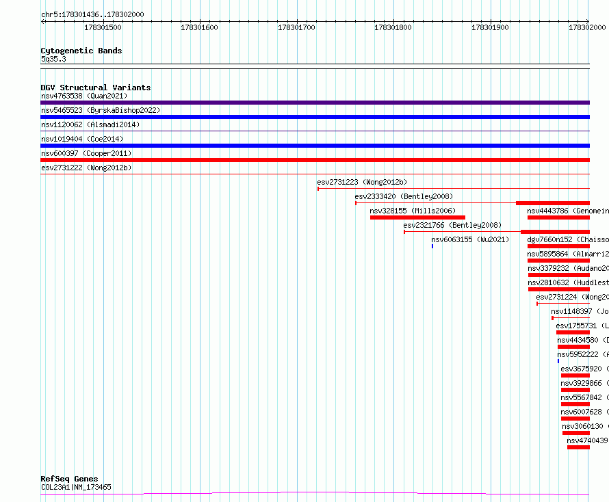Viewport: 609px width, 502px height.
Task: Open variant label esv2333420 (Bentley2008)
Action: (404, 196)
